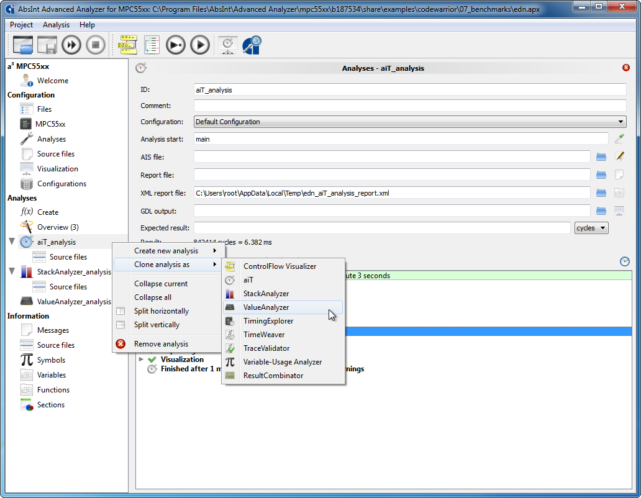Open Files under Configuration
The height and width of the screenshot is (498, 641).
tap(44, 109)
